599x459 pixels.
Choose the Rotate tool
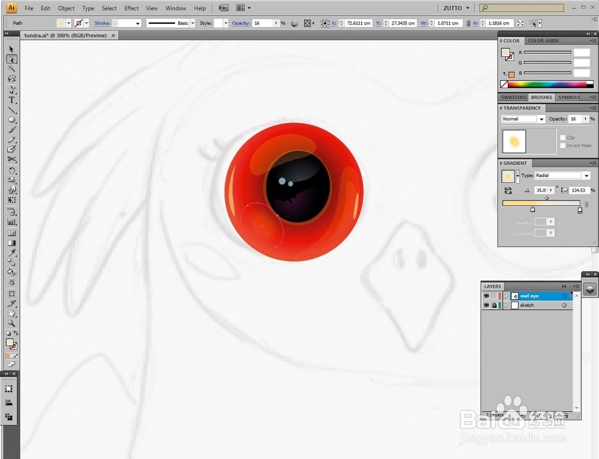11,171
